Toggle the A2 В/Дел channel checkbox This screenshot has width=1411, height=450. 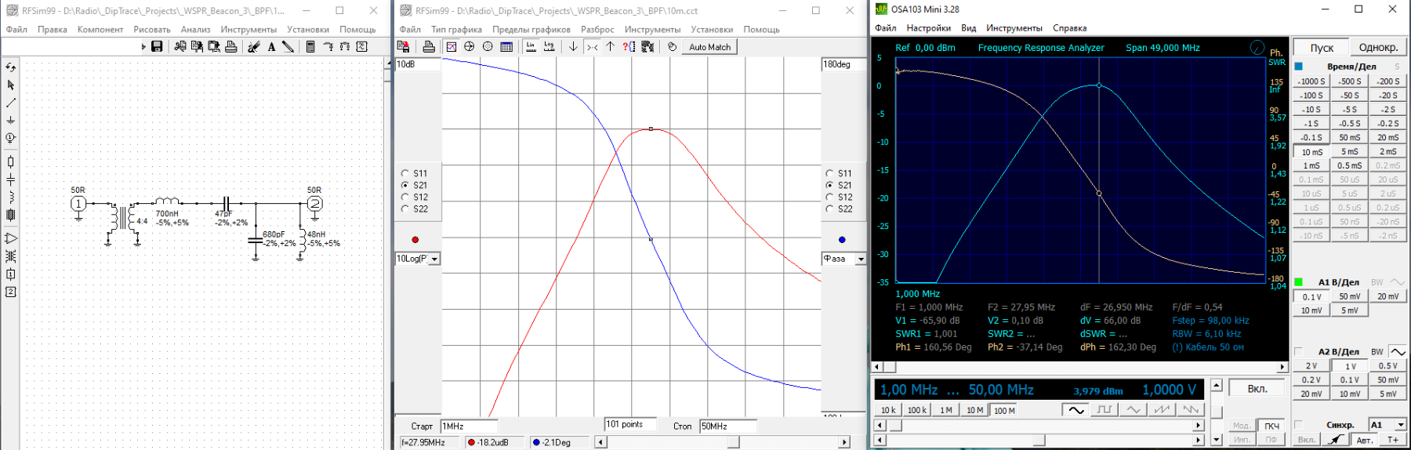pyautogui.click(x=1298, y=351)
